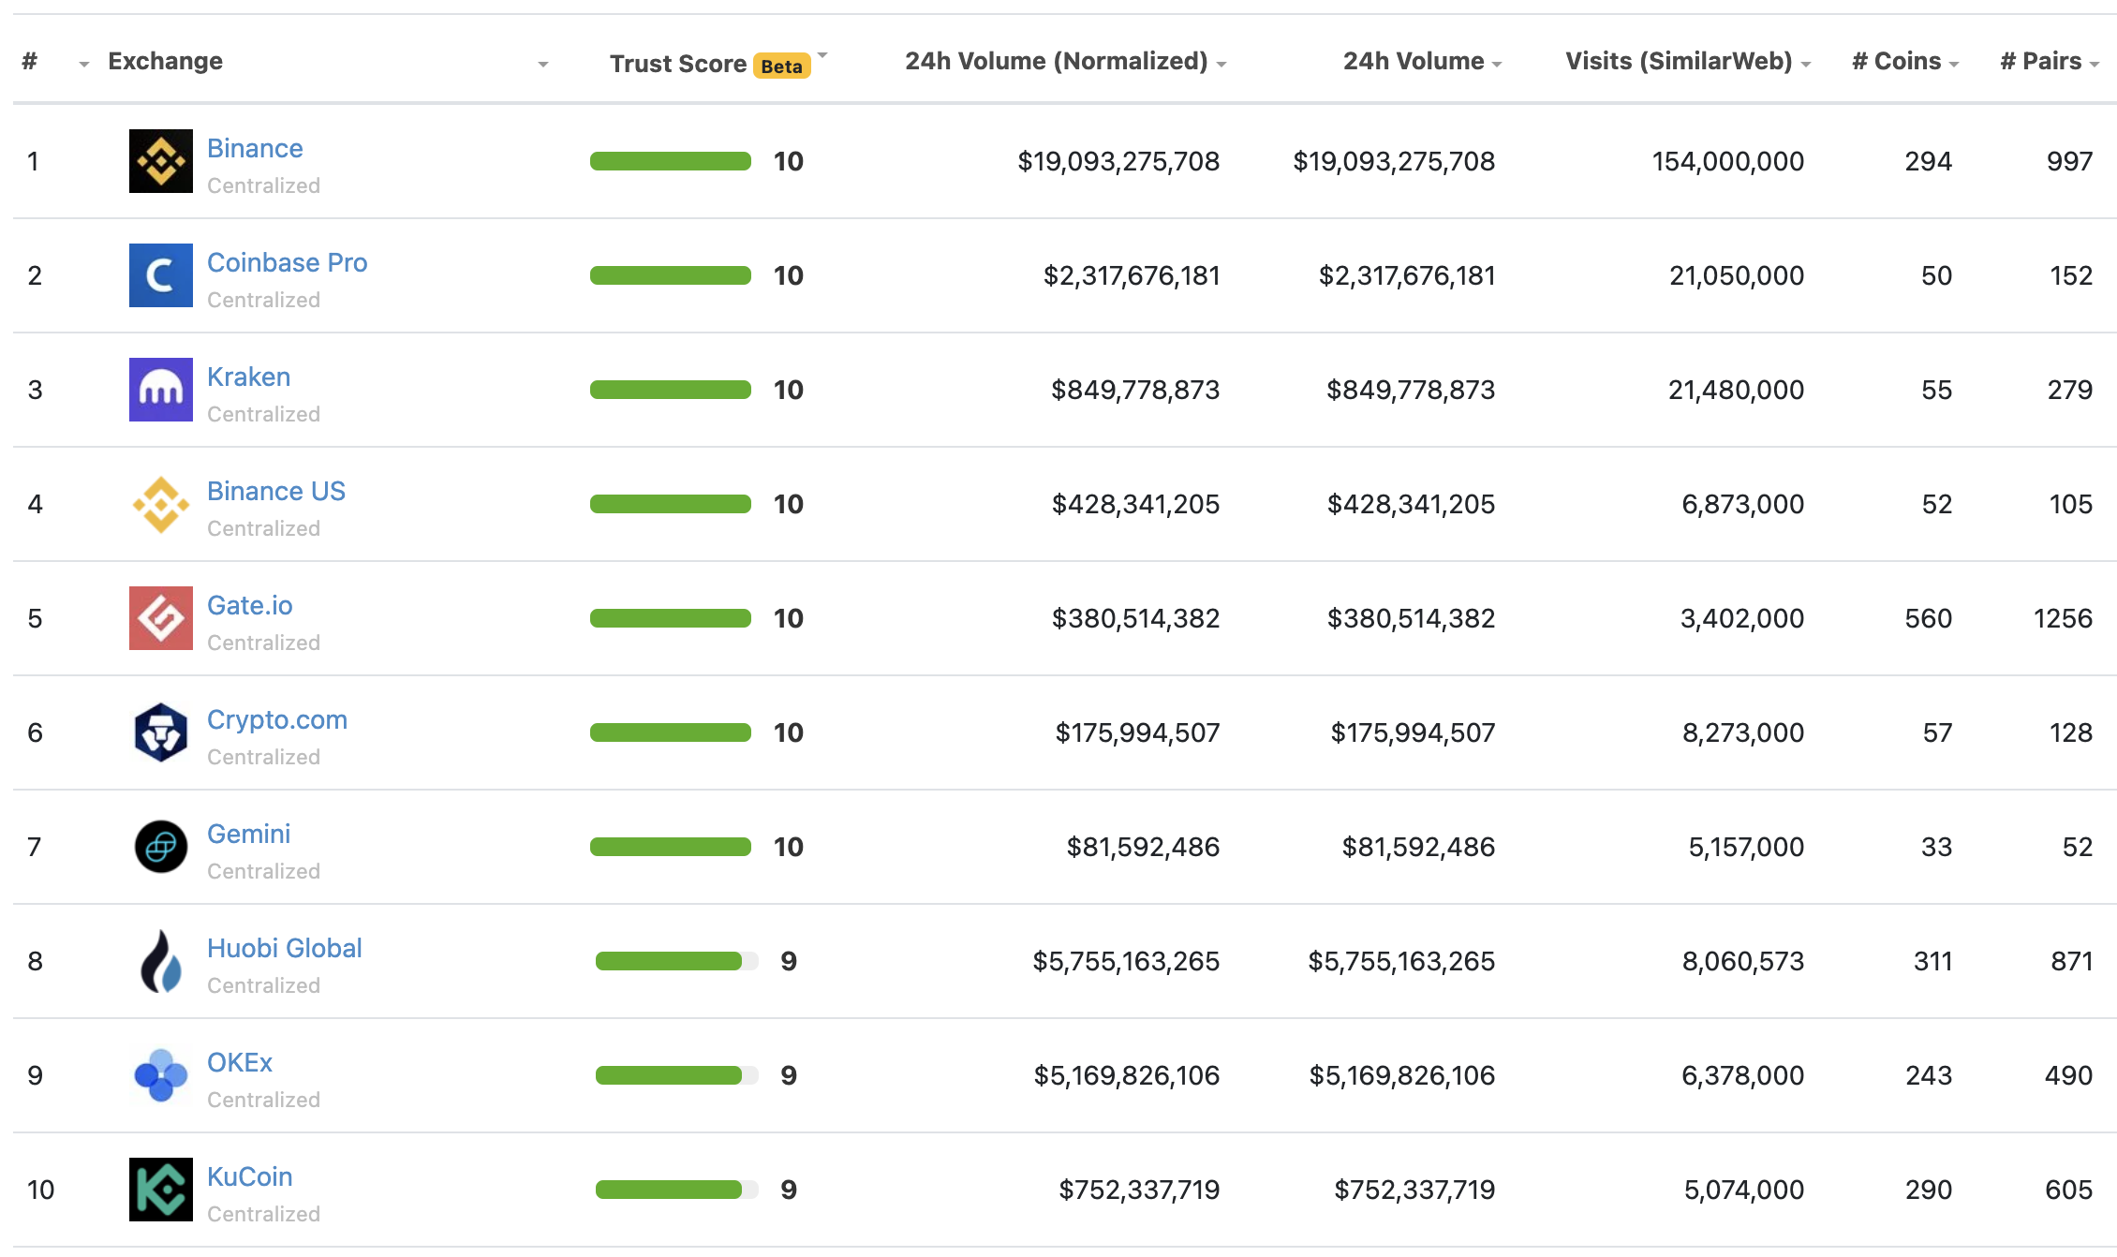Select Kraken 24h volume $849,778,873
The height and width of the screenshot is (1257, 2117).
point(1411,390)
